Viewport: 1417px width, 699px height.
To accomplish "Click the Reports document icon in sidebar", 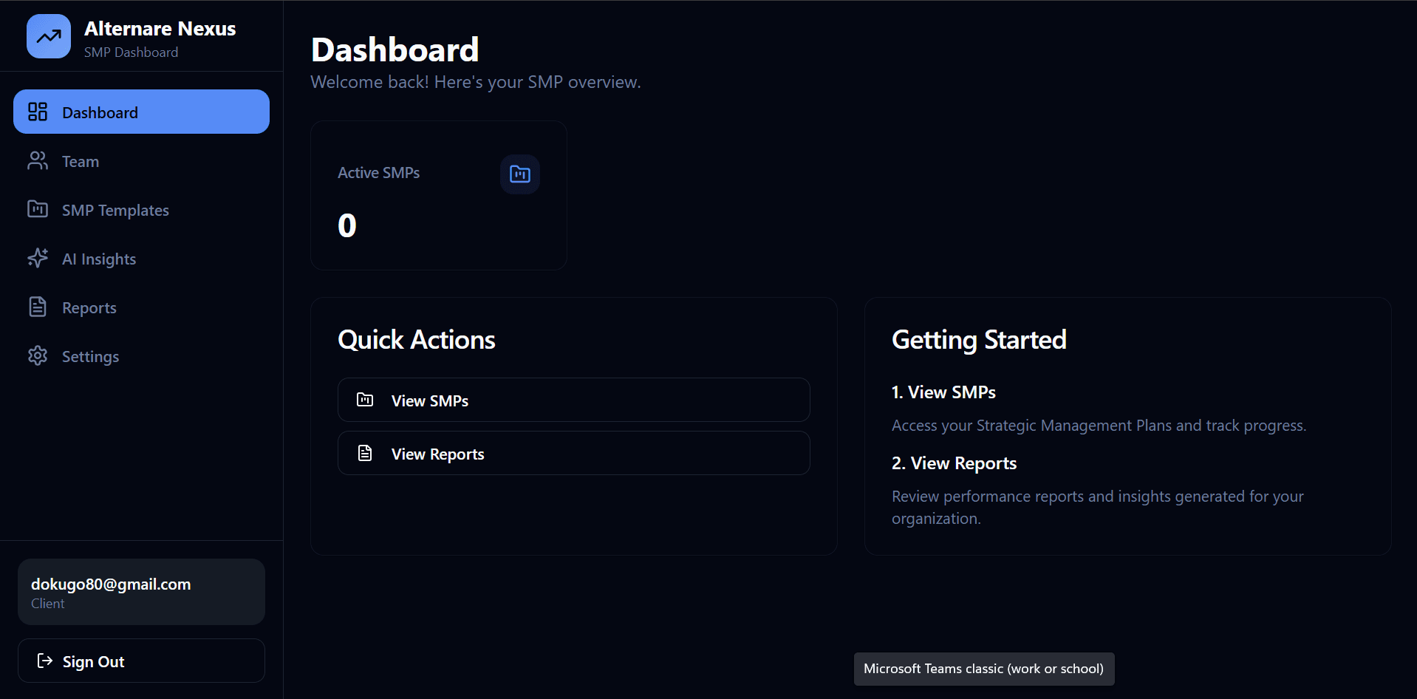I will [x=38, y=307].
